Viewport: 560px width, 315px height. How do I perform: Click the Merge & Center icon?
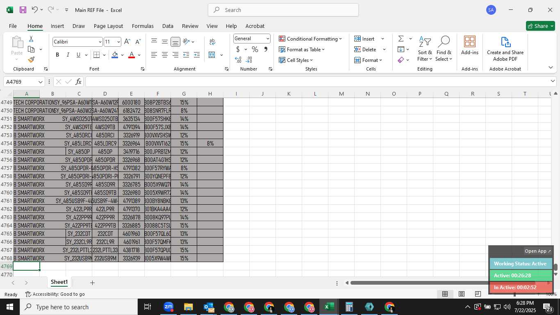tap(212, 55)
